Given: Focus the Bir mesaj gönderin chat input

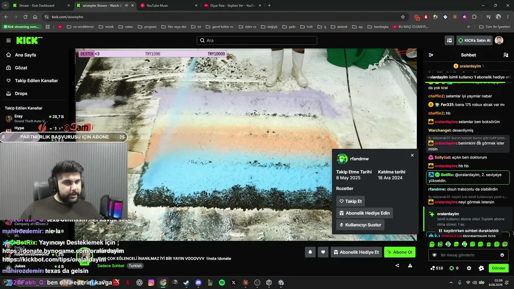Looking at the screenshot, I should tap(468, 255).
